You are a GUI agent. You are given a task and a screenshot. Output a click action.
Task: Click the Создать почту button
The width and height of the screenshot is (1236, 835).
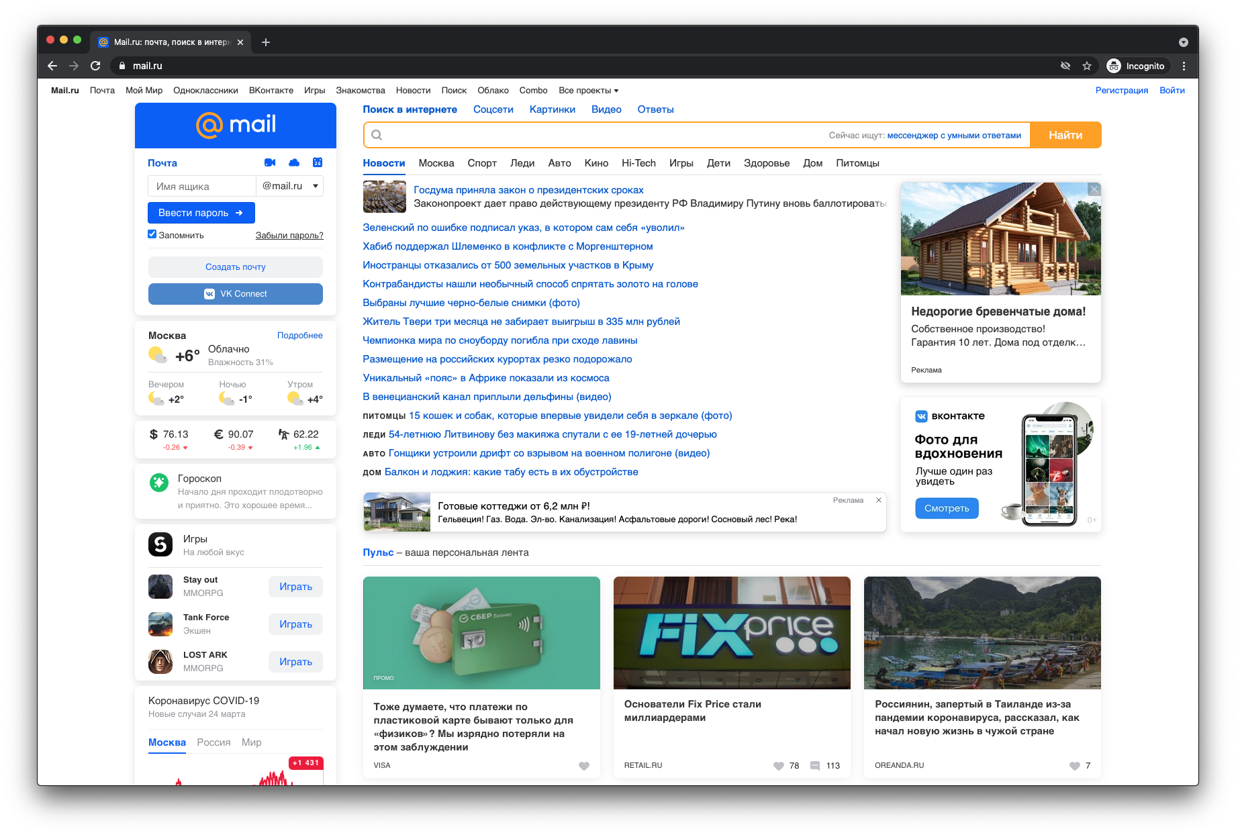(x=236, y=266)
